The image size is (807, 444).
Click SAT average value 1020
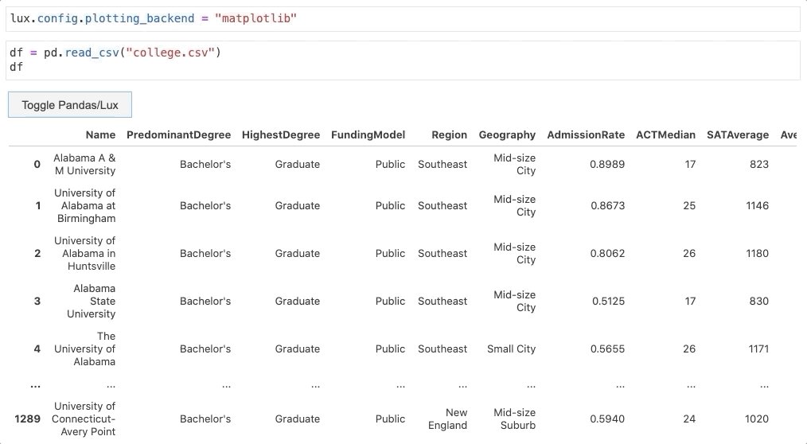[x=757, y=419]
